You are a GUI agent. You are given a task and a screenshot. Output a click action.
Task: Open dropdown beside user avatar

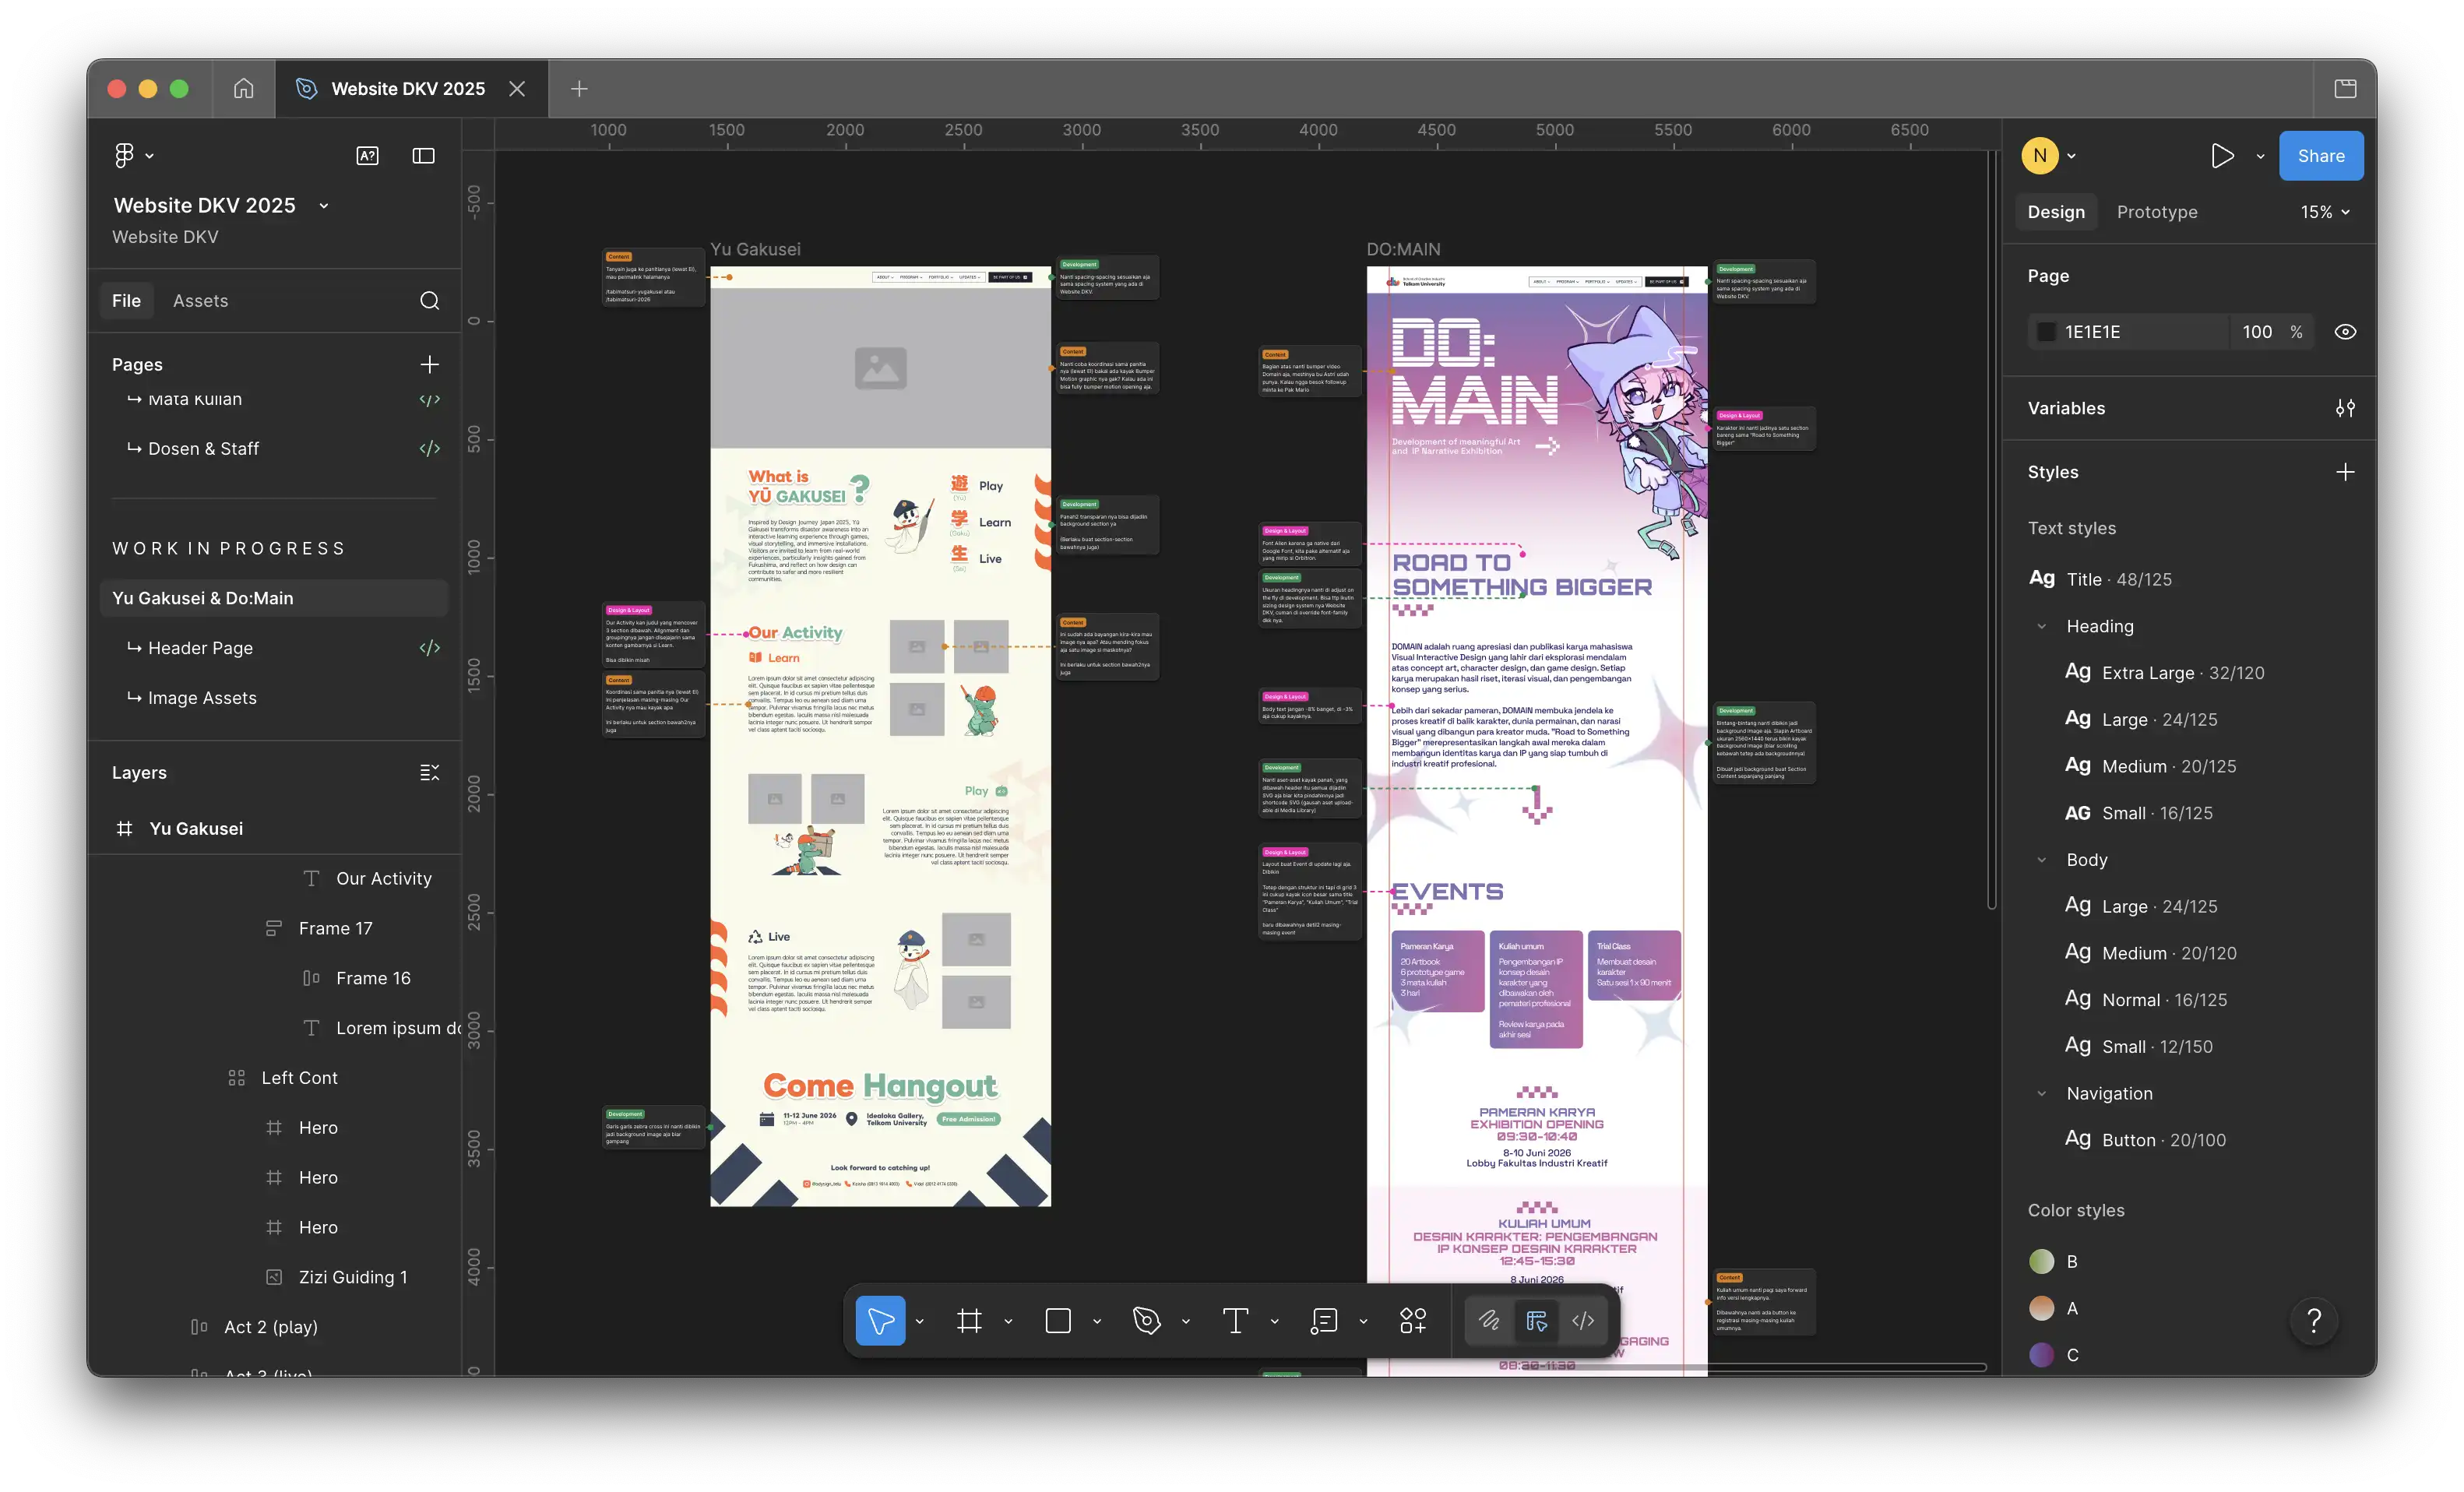(x=2071, y=156)
